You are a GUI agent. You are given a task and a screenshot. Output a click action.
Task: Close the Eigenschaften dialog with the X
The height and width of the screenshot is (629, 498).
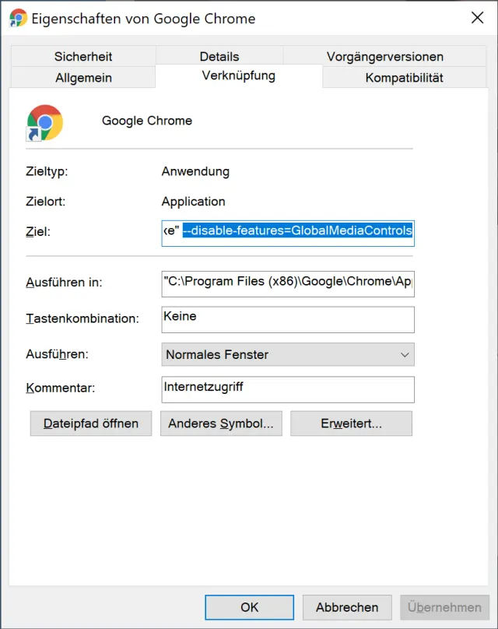(477, 18)
